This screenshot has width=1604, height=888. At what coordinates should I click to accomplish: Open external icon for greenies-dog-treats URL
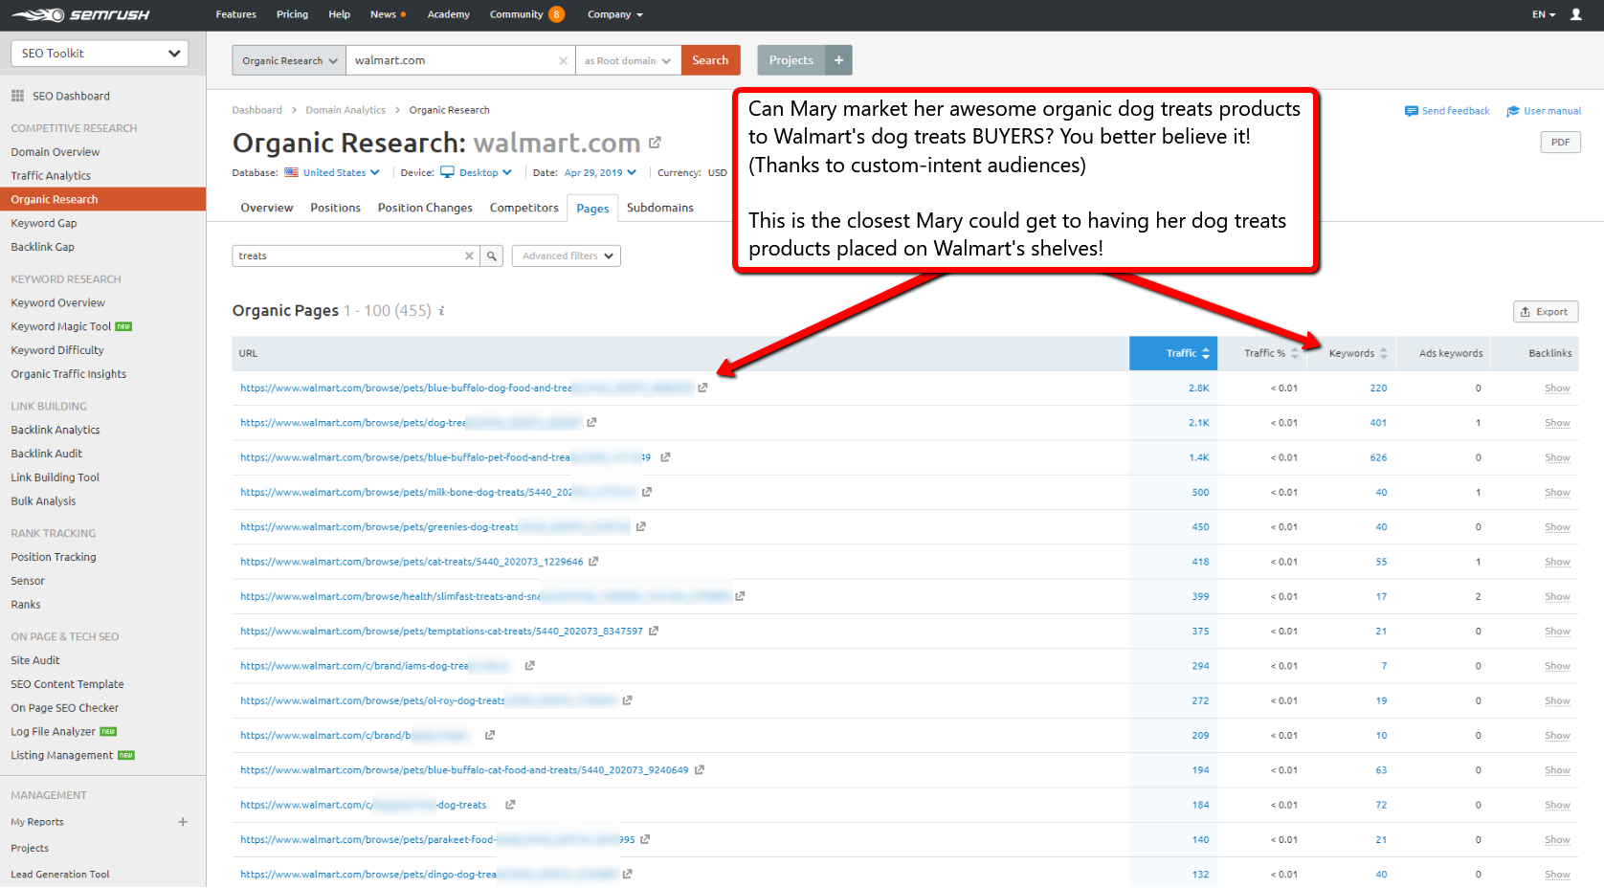tap(641, 527)
